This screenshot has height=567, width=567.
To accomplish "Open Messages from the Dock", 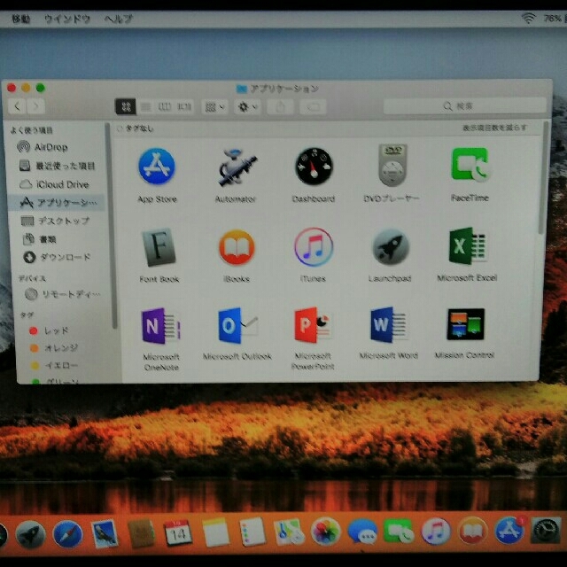I will pyautogui.click(x=362, y=532).
